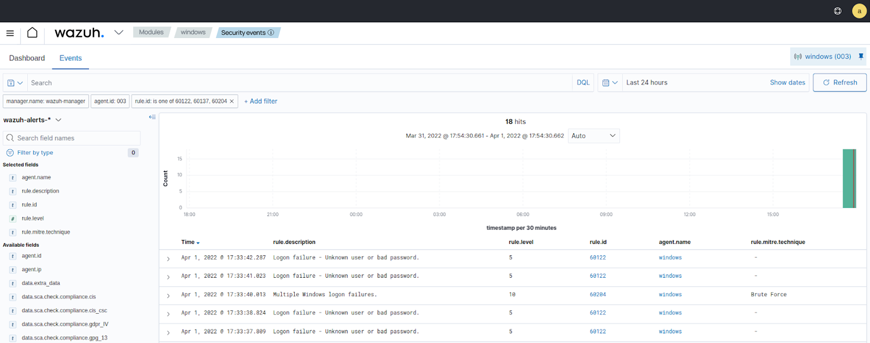
Task: Select rule.id selected field
Action: tap(29, 205)
